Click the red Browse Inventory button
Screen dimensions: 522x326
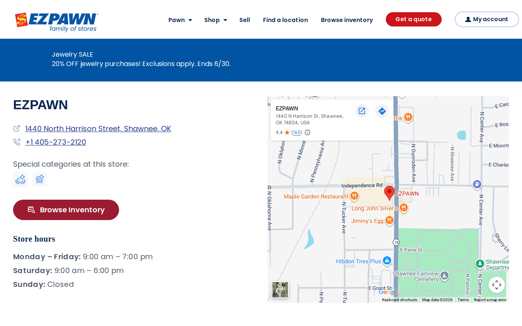pyautogui.click(x=66, y=210)
